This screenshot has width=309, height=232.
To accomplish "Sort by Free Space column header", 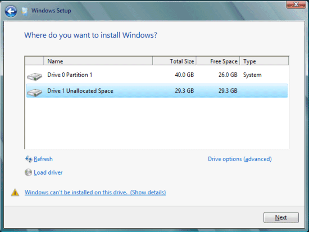I will click(x=218, y=61).
